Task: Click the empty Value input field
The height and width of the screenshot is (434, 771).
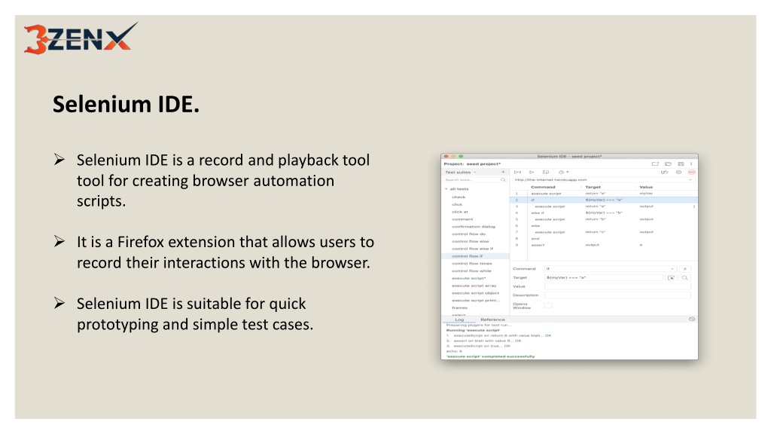Action: [x=617, y=286]
